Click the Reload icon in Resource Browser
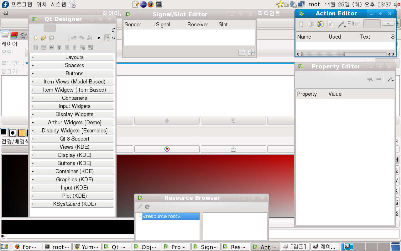This screenshot has height=251, width=401. click(147, 207)
